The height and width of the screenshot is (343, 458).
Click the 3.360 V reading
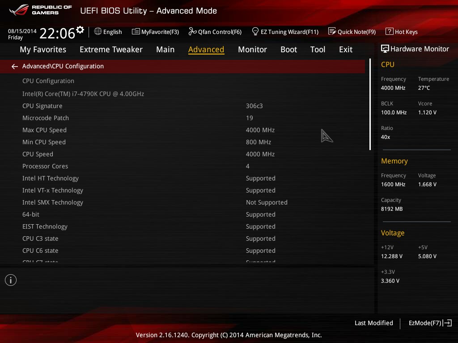point(390,281)
